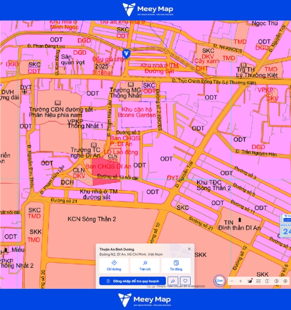Viewport: 291px width, 310px height.
Task: Click the 'KCN Sóng Thần 2' label
Action: point(92,219)
